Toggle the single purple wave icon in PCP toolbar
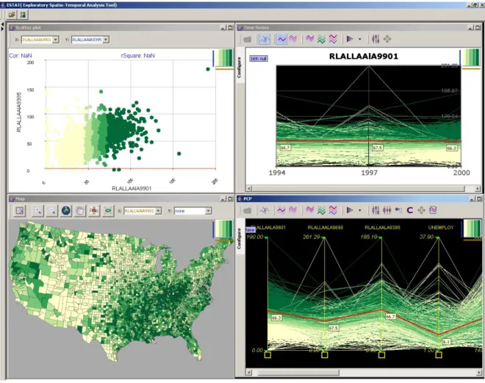 coord(281,210)
